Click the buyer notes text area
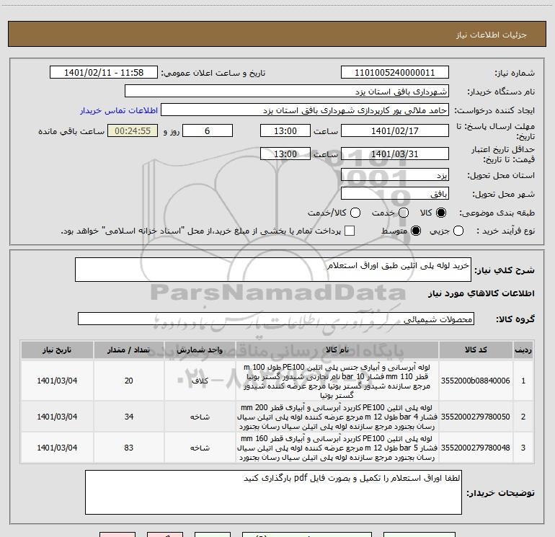The image size is (555, 537). click(273, 492)
